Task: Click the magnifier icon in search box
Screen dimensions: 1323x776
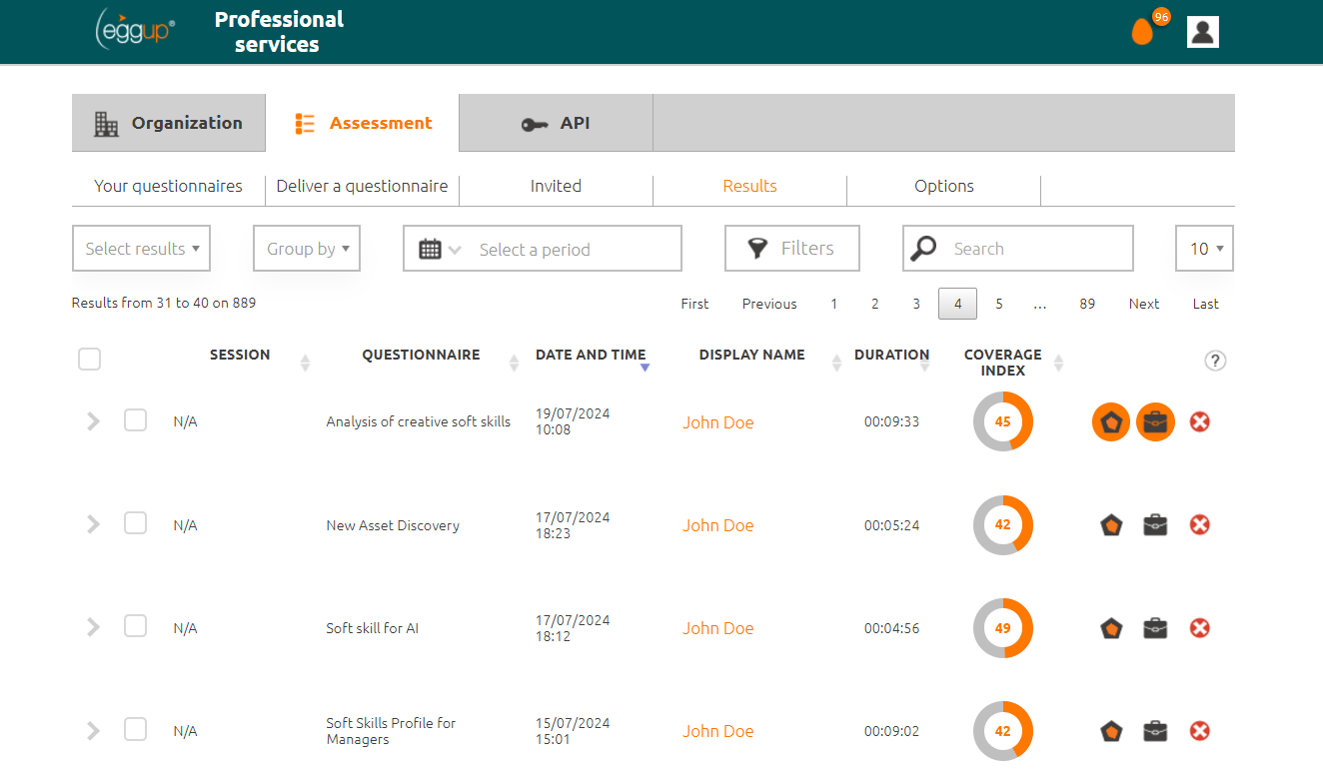Action: [x=924, y=249]
